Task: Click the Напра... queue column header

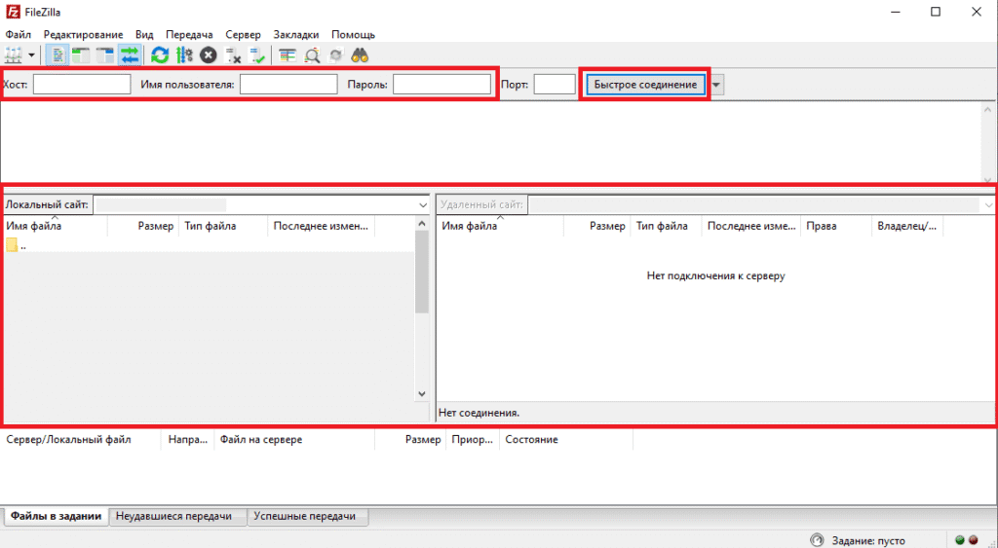Action: 188,439
